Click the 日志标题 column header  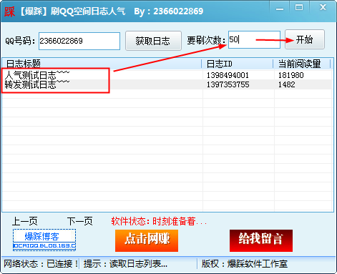pos(102,64)
